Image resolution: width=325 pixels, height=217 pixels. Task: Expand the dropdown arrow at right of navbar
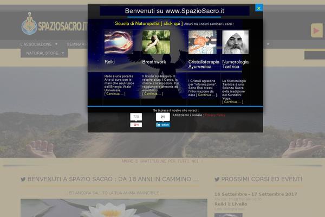tap(268, 44)
